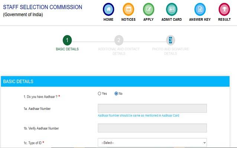
Task: Open the Result trophy icon
Action: 224,9
